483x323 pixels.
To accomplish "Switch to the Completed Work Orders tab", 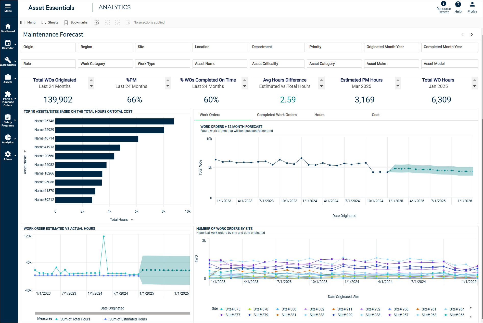I will coord(277,115).
